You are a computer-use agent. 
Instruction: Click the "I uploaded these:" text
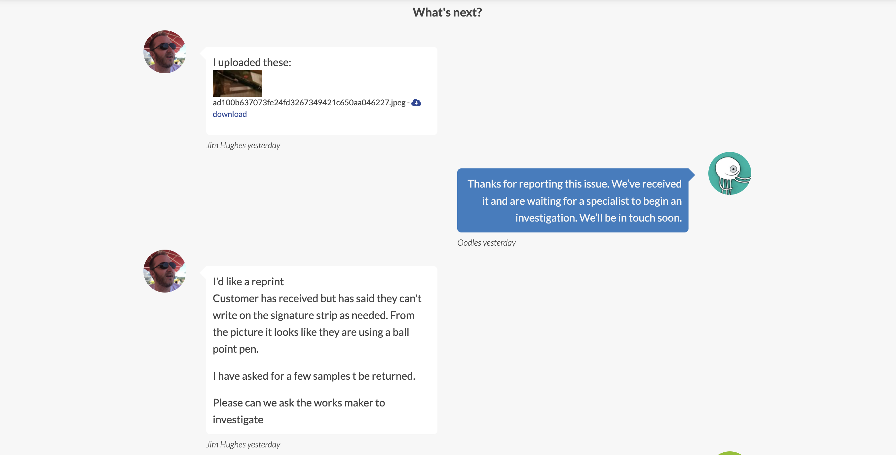[252, 62]
